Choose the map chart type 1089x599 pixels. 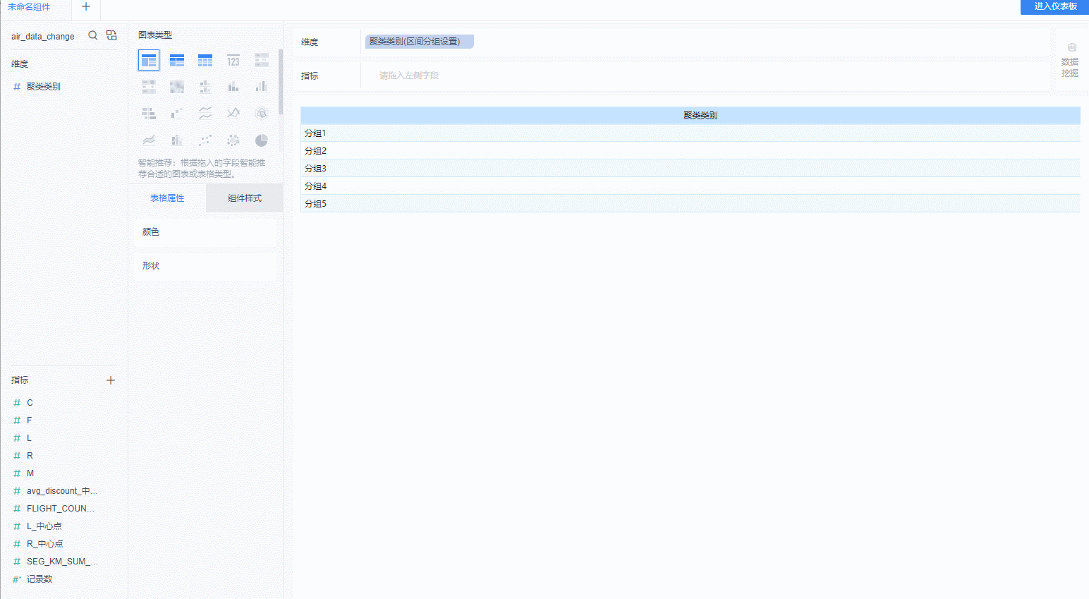click(177, 87)
